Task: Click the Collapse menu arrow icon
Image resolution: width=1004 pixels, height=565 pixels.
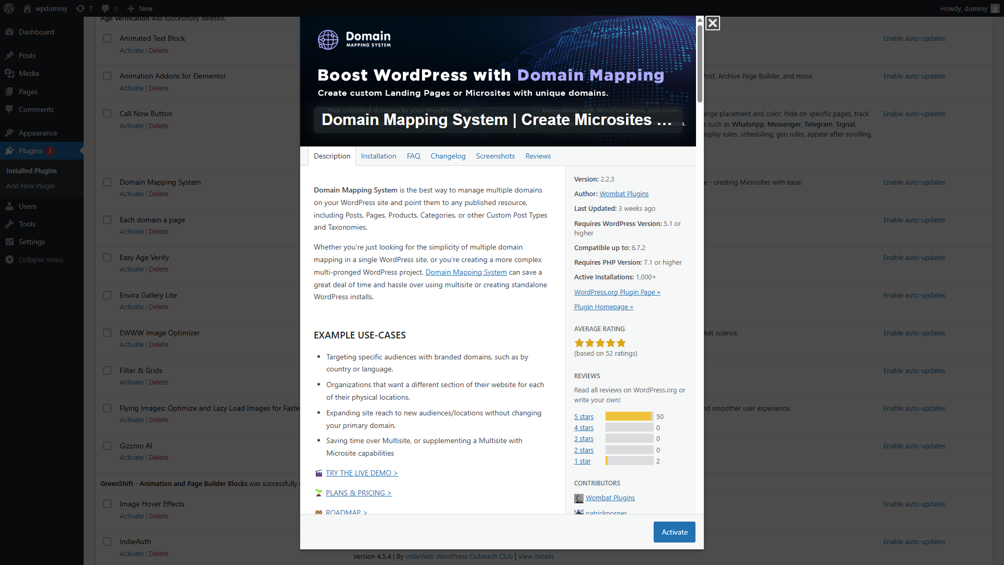Action: click(9, 259)
